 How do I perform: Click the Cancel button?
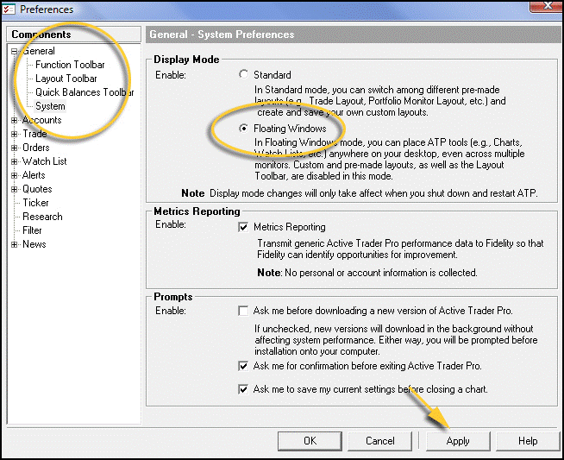(379, 441)
